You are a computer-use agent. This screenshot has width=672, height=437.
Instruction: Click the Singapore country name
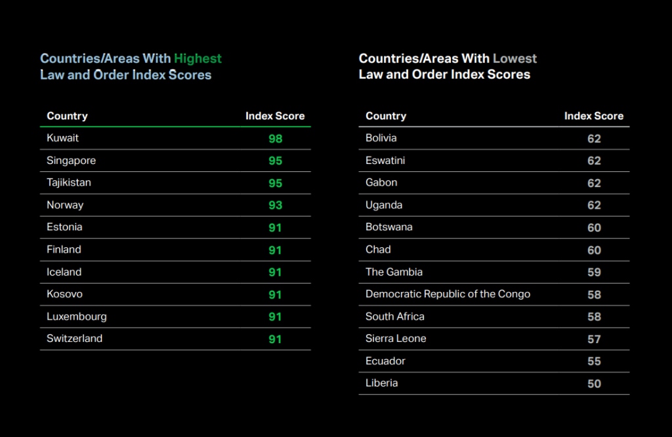tap(71, 160)
